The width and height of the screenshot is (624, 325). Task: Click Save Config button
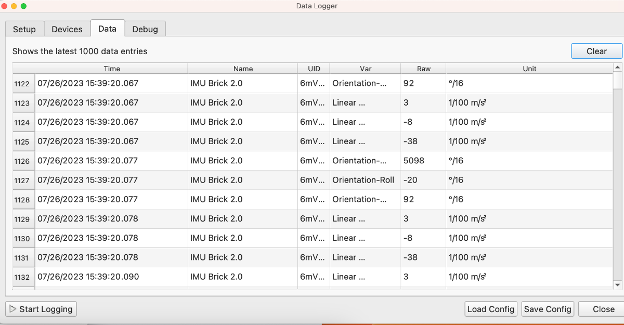548,309
